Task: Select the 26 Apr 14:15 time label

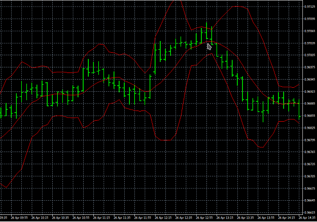Action: click(287, 218)
